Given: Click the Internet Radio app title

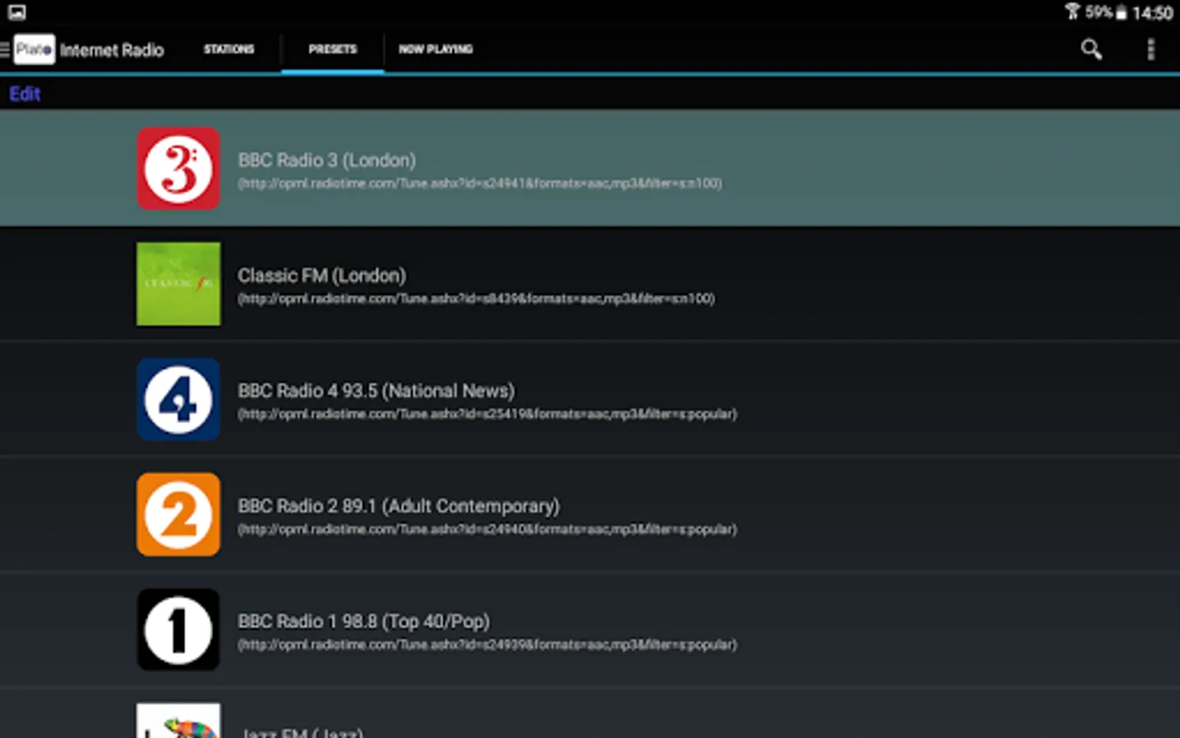Looking at the screenshot, I should click(x=112, y=50).
